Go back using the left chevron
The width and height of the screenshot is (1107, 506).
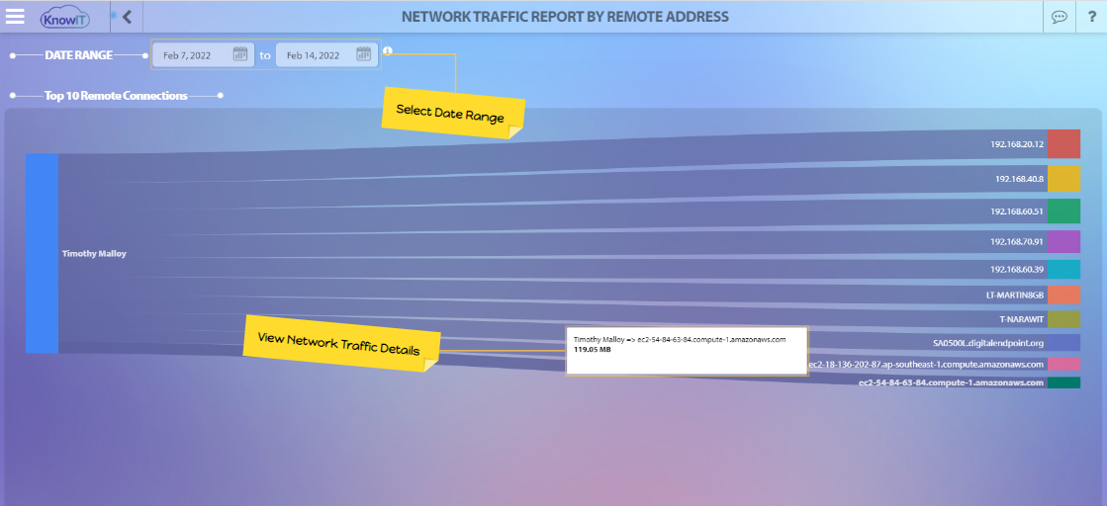127,17
